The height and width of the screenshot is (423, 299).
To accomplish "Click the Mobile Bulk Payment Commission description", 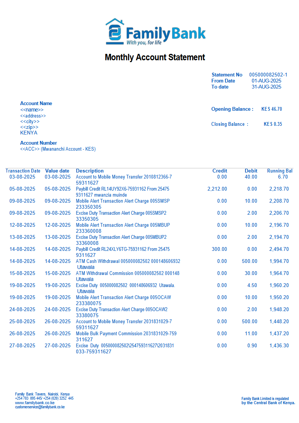I will pos(126,336).
